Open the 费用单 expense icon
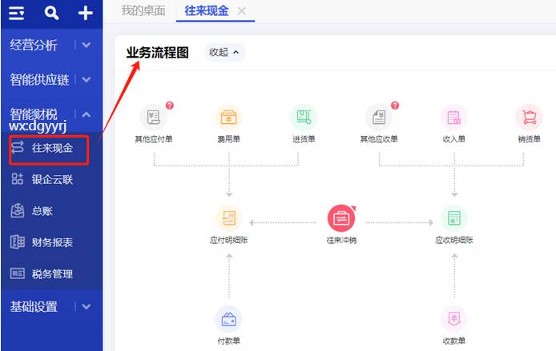Screen dimensions: 556x351 (x=228, y=118)
